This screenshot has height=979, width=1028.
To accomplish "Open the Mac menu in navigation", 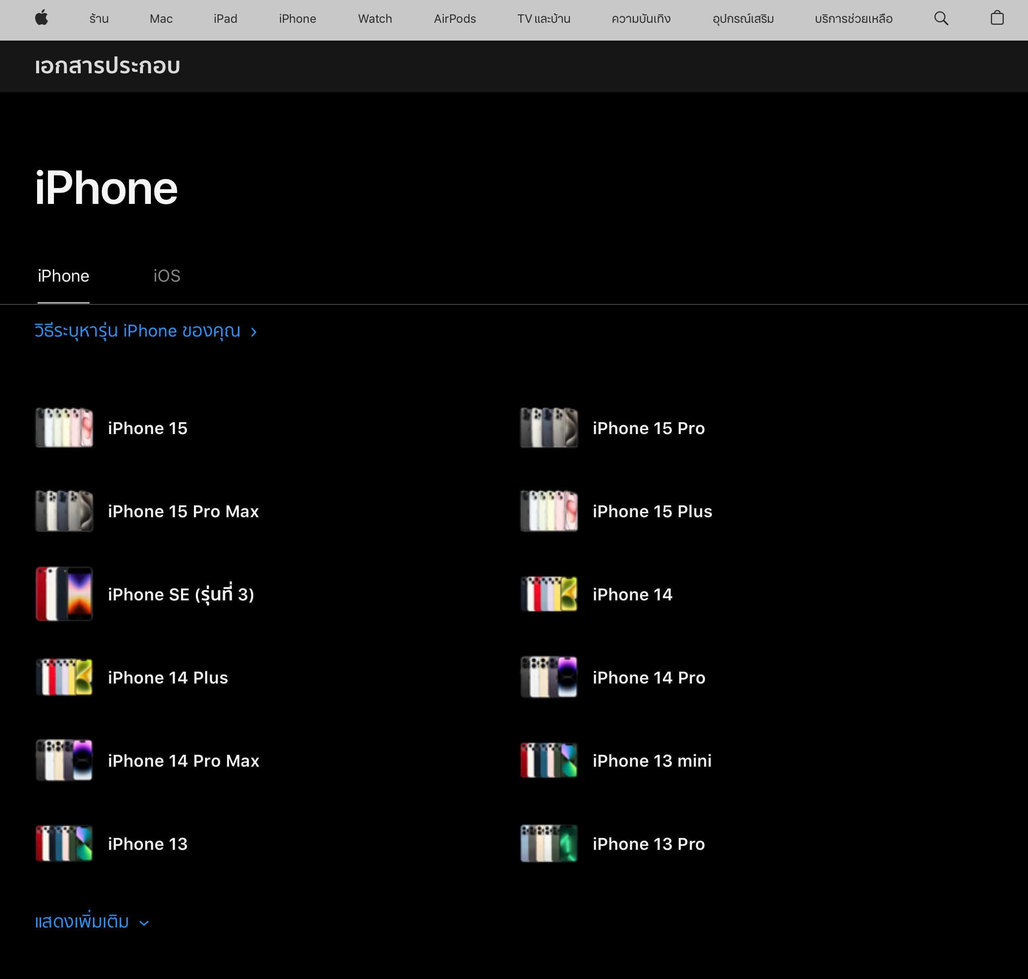I will pyautogui.click(x=161, y=19).
